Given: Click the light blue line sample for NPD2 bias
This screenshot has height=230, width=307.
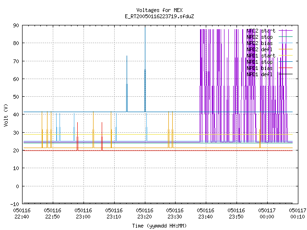Looking at the screenshot, I should (x=286, y=43).
